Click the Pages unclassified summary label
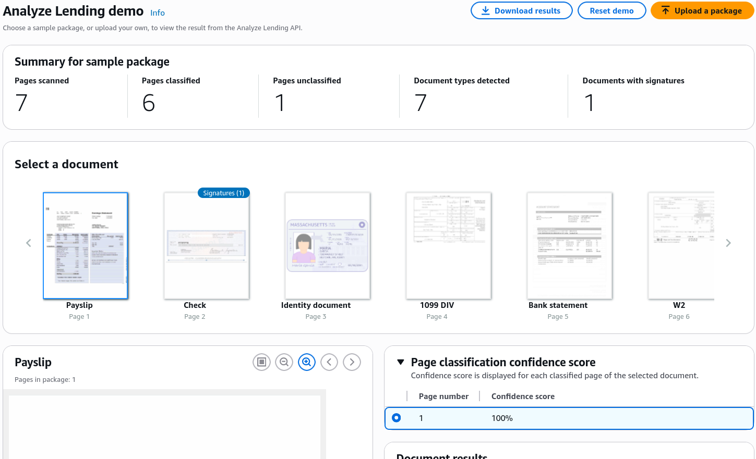The height and width of the screenshot is (459, 756). tap(307, 81)
